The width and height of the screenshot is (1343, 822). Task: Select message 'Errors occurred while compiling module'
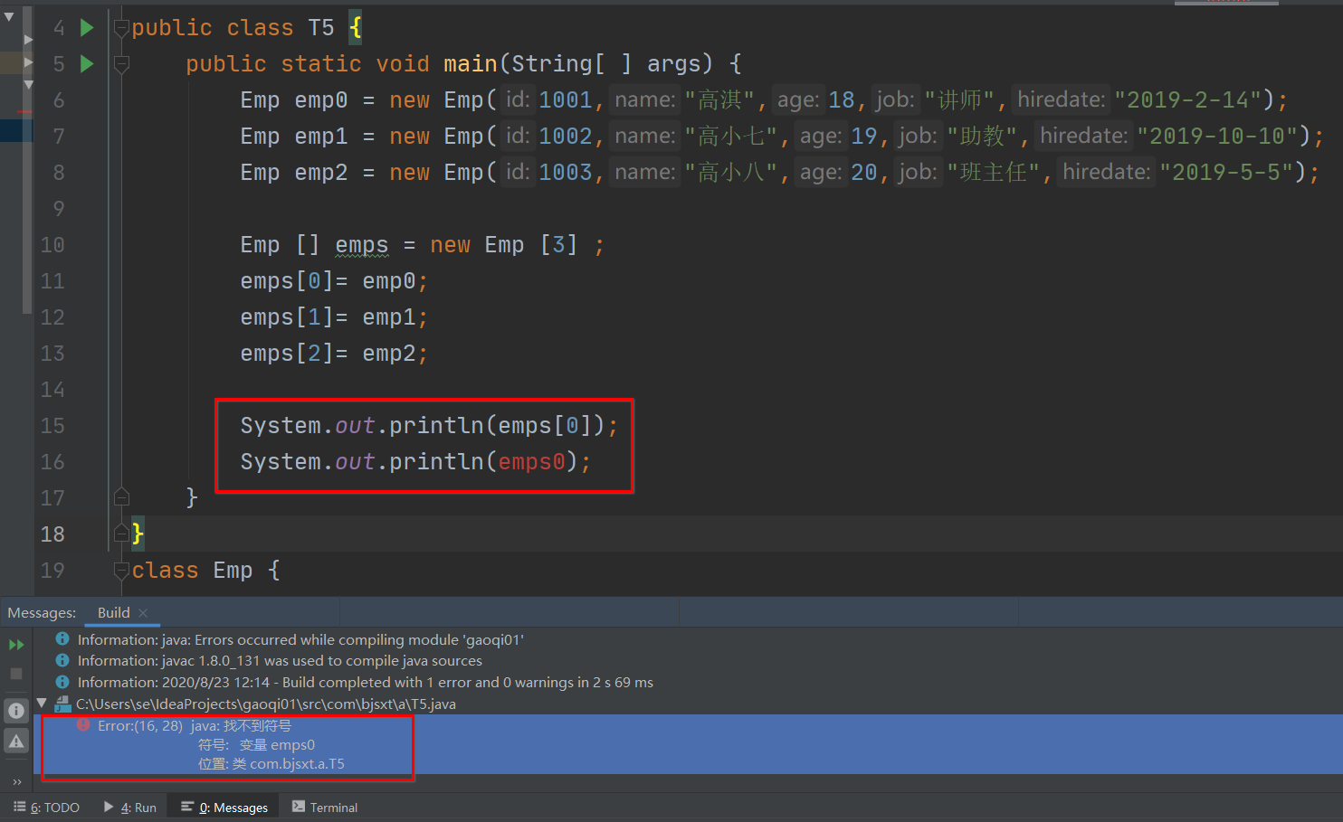tap(300, 640)
